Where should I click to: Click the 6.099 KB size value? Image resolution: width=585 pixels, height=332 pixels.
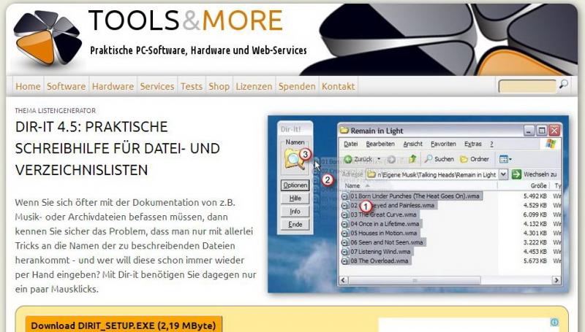coord(535,215)
